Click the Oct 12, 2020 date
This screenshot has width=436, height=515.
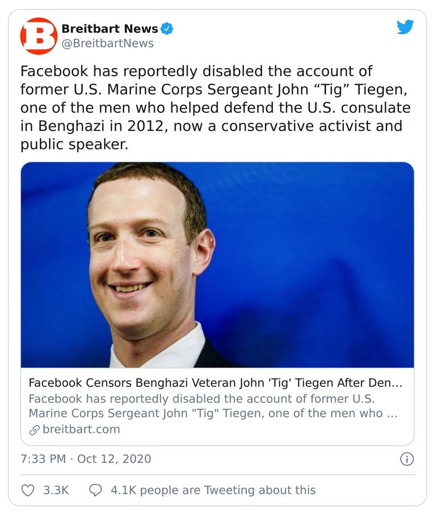(x=114, y=459)
